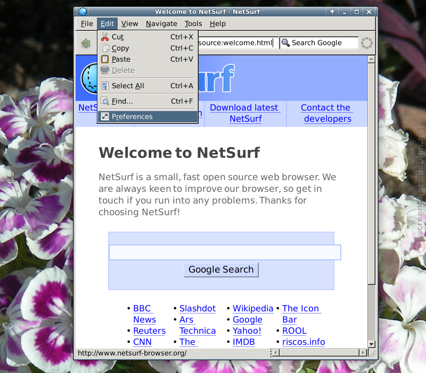Click the NetSurf globe icon in title bar

[x=83, y=12]
